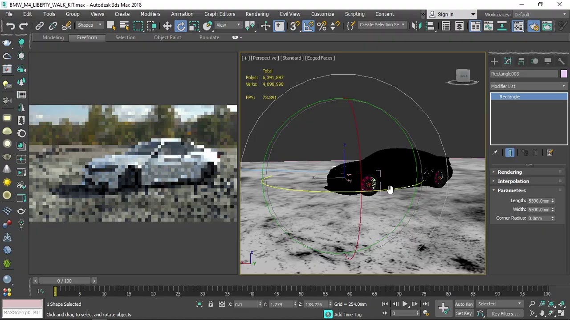Switch to the Create command panel
570x320 pixels.
tap(494, 61)
